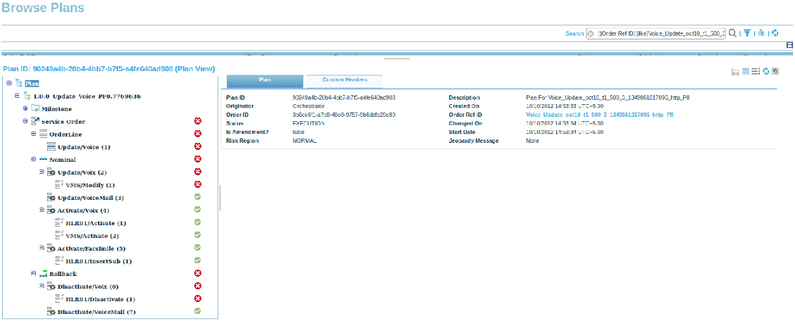Switch to grid table view icon
This screenshot has width=795, height=321.
[746, 72]
